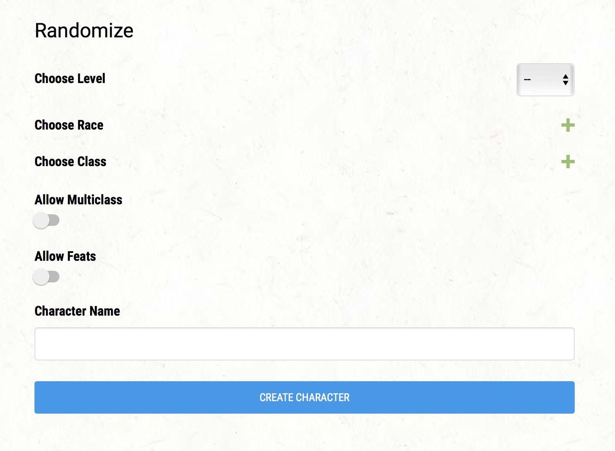615x451 pixels.
Task: Click the Allow Multiclass label text
Action: point(79,200)
